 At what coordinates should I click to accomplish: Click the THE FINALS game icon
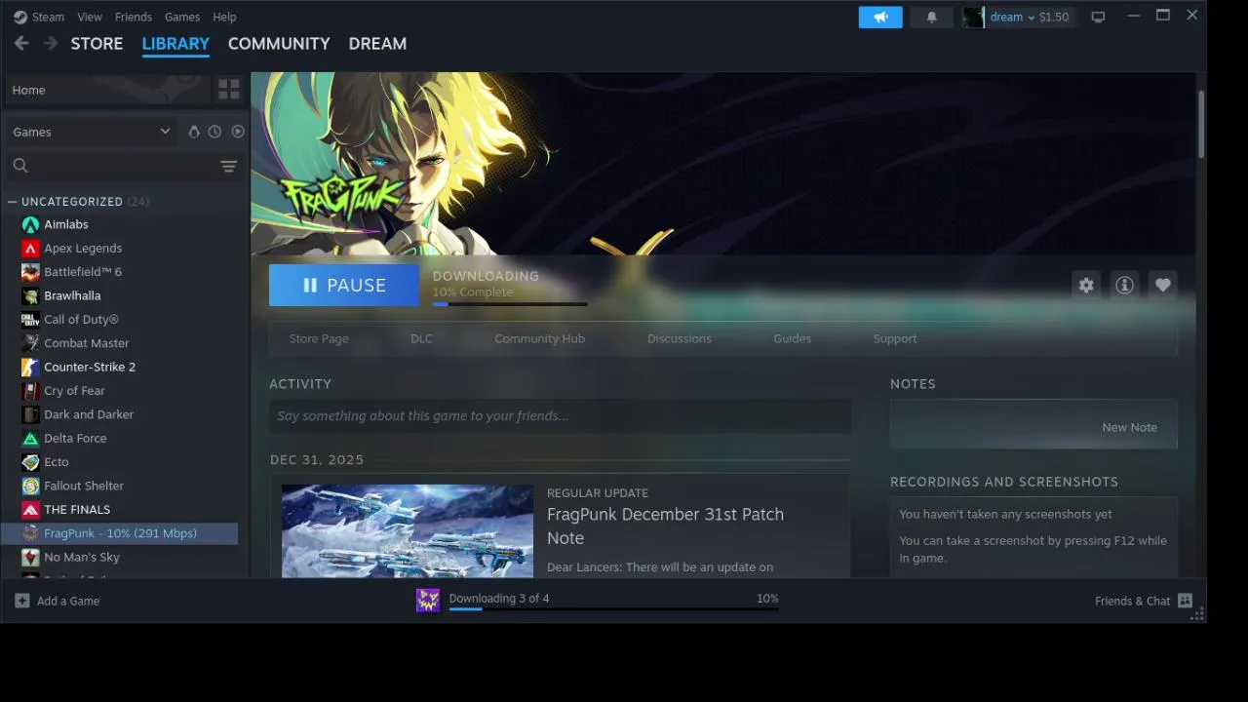pos(30,509)
